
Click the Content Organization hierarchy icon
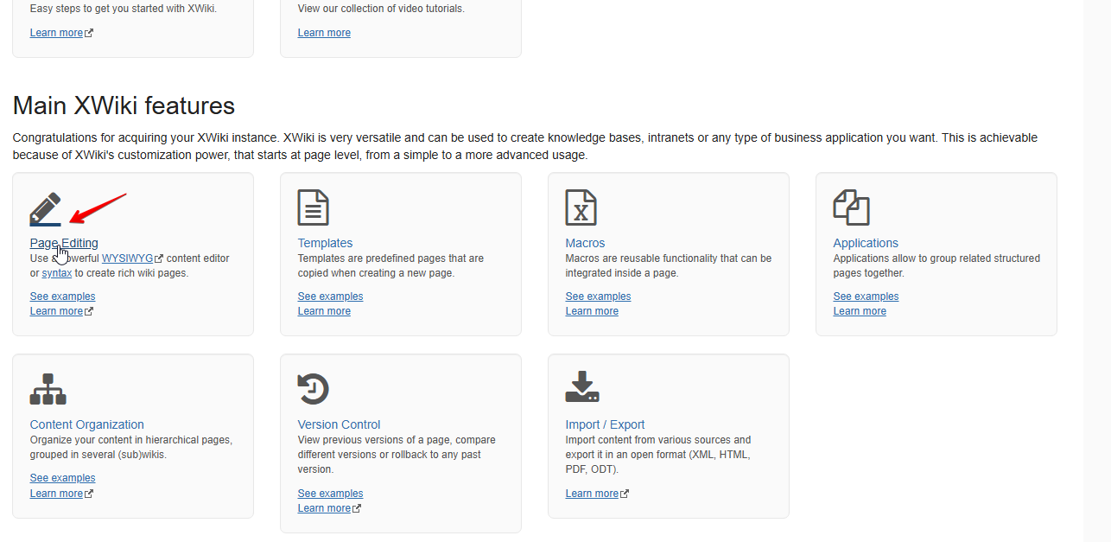(x=48, y=389)
